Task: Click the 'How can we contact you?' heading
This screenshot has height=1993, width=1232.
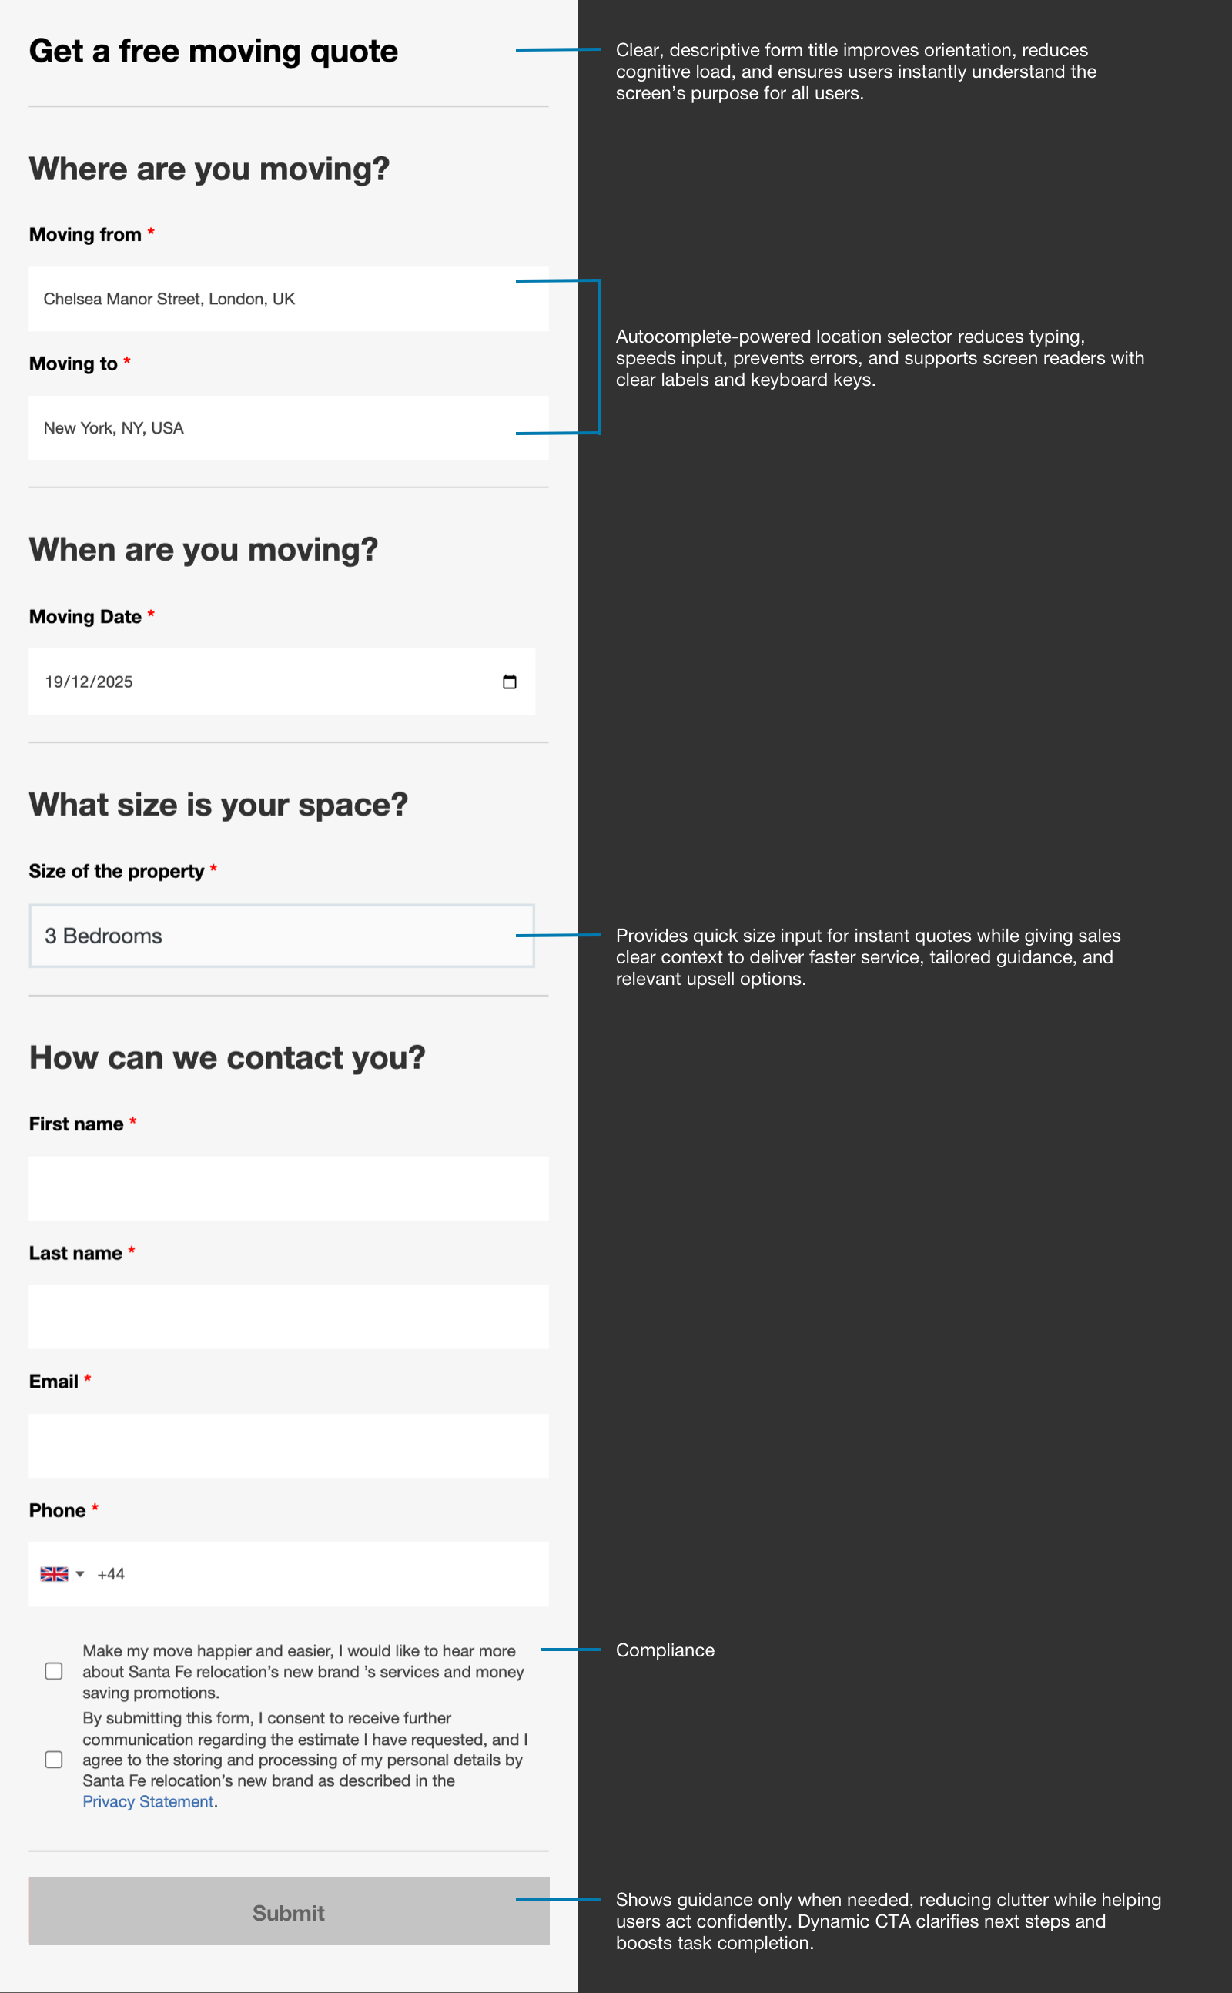Action: pyautogui.click(x=227, y=1057)
